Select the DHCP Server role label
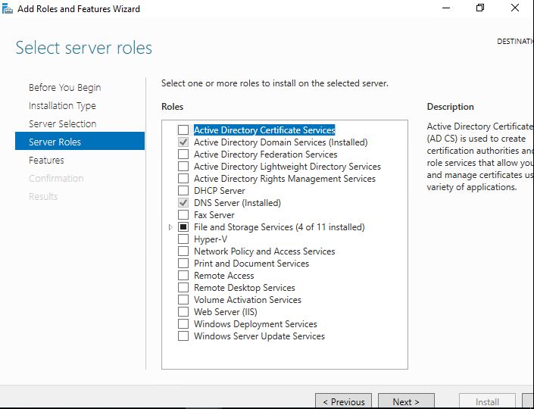This screenshot has width=534, height=409. [x=220, y=190]
